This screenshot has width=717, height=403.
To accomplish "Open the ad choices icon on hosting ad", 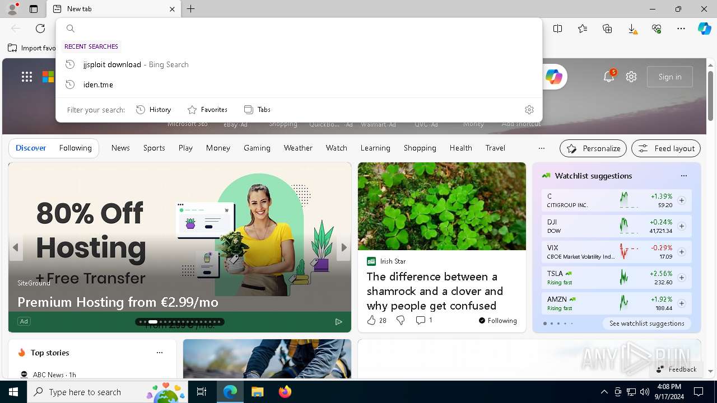I will pyautogui.click(x=338, y=321).
